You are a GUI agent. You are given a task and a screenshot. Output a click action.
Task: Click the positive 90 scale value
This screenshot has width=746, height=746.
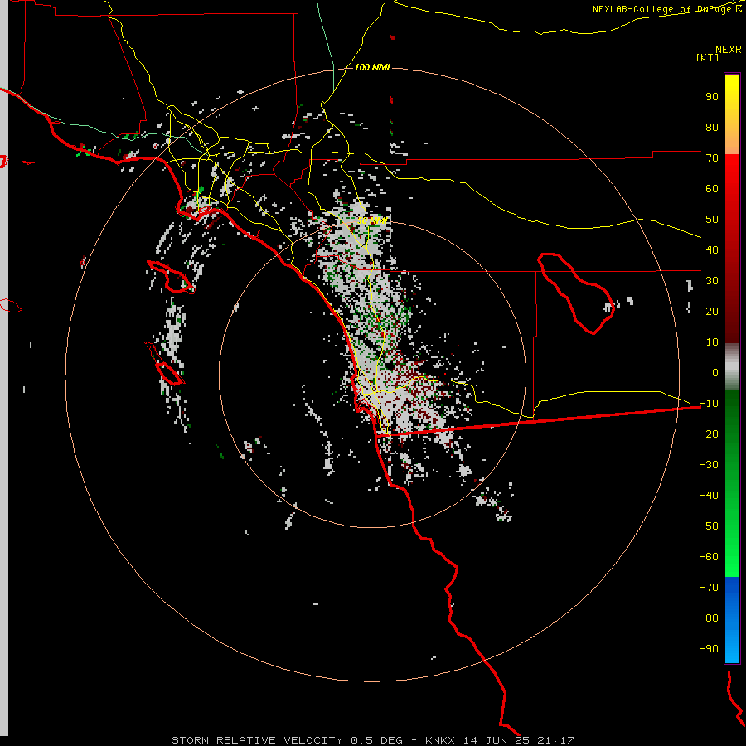pos(712,97)
